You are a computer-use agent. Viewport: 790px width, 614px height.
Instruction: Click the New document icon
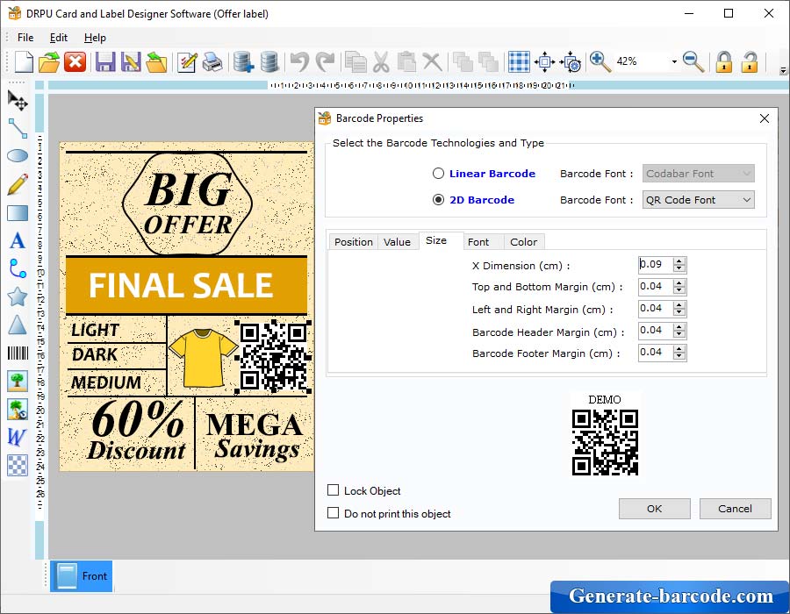point(23,62)
